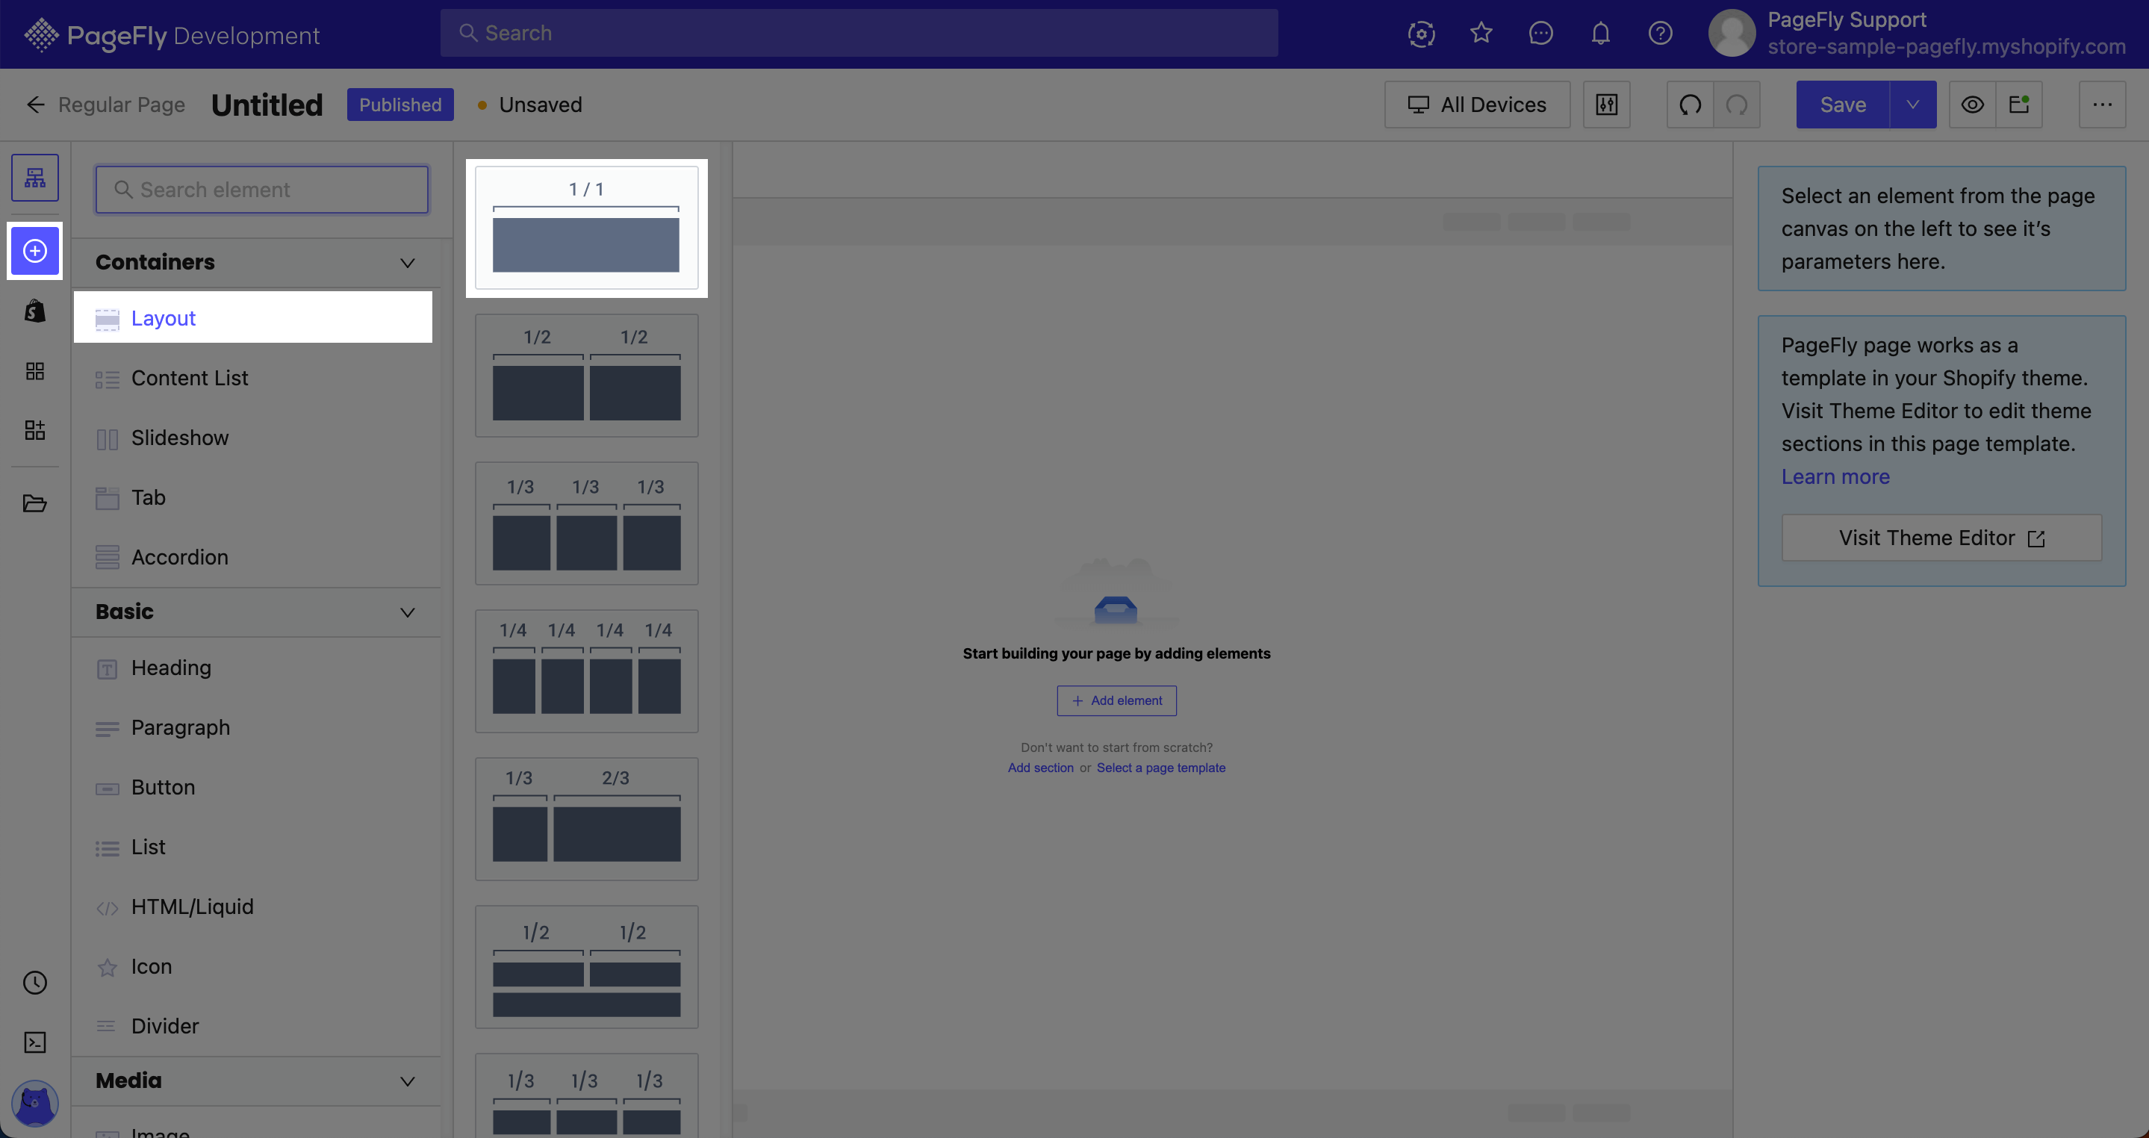Click the Visit Theme Editor button
The width and height of the screenshot is (2149, 1138).
click(1941, 538)
